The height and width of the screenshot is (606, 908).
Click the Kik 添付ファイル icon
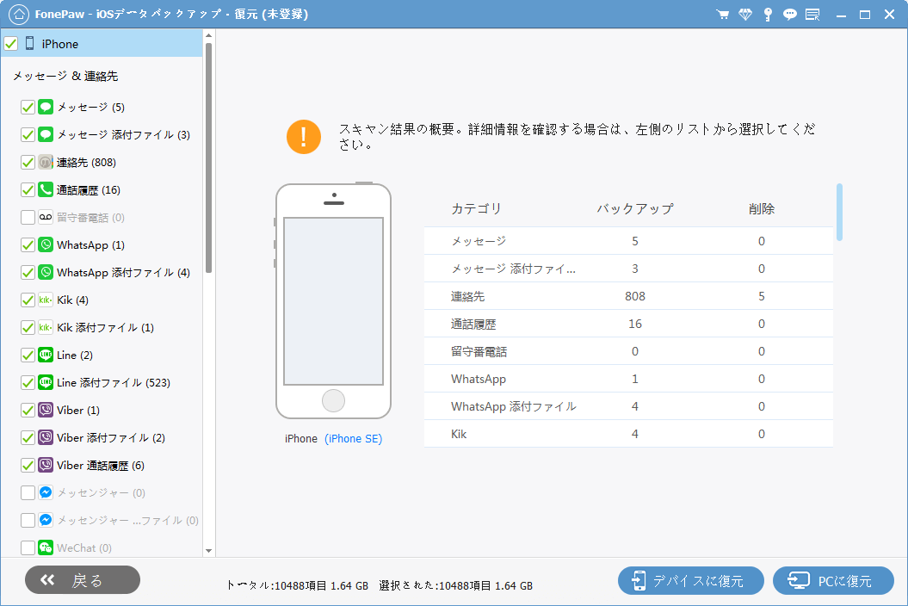tap(46, 327)
